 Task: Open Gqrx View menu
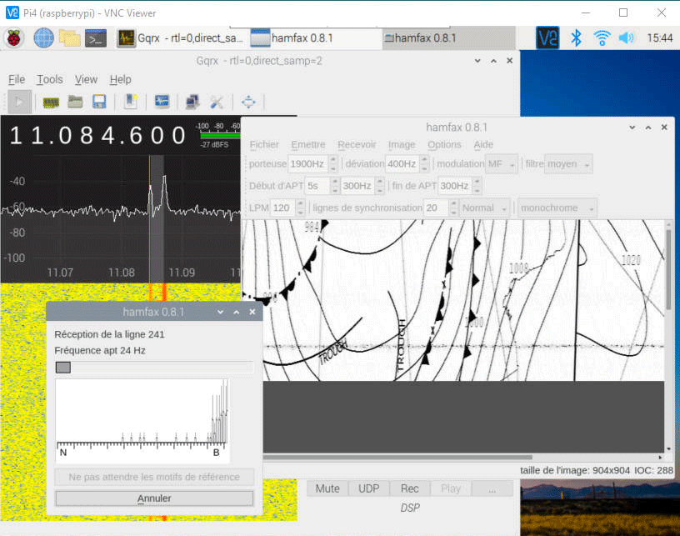coord(86,79)
